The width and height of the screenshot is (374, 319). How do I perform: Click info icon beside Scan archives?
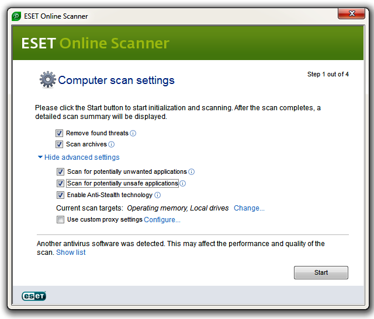(112, 145)
